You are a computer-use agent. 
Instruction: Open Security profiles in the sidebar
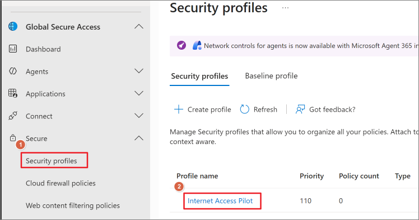click(x=52, y=161)
